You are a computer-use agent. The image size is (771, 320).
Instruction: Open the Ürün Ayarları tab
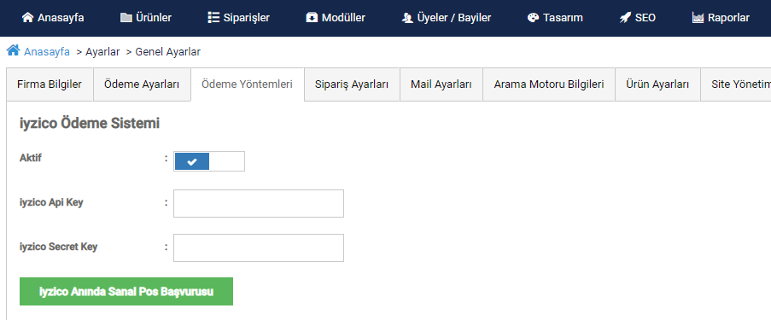point(657,84)
